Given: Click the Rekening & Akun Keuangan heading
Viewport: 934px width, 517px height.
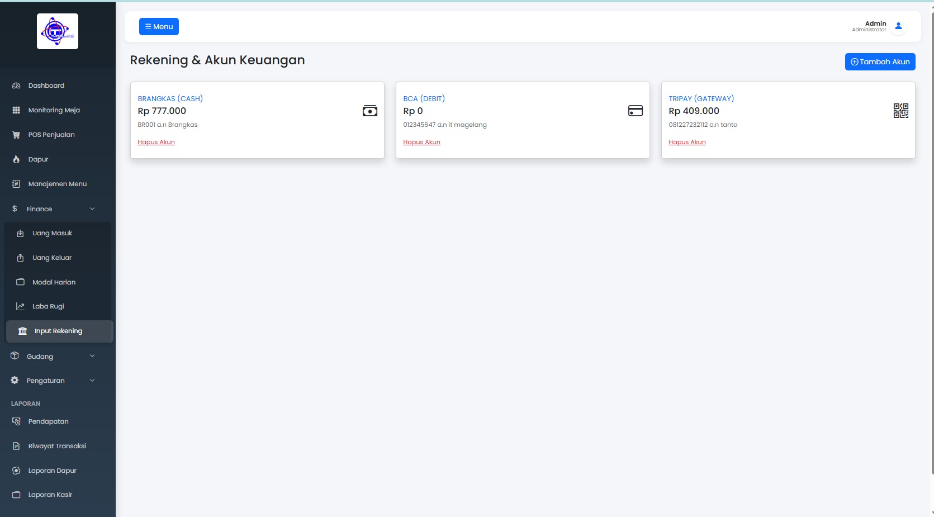Looking at the screenshot, I should [x=217, y=60].
